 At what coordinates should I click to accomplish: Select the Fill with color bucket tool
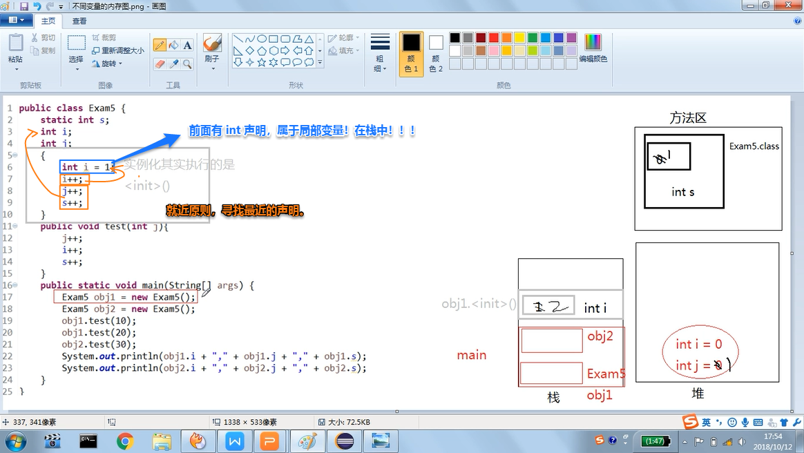coord(174,45)
